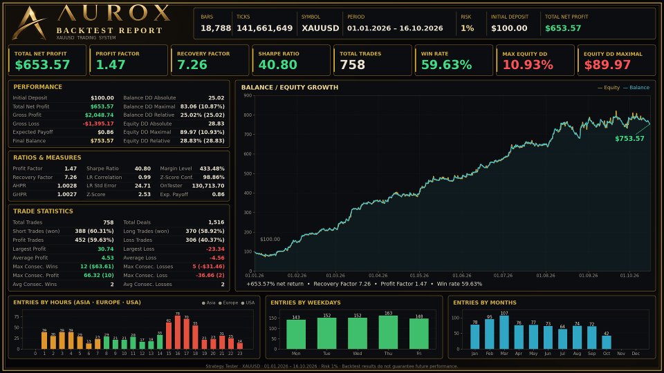Toggle the USA legend entry in hours chart
664x373 pixels.
(248, 303)
